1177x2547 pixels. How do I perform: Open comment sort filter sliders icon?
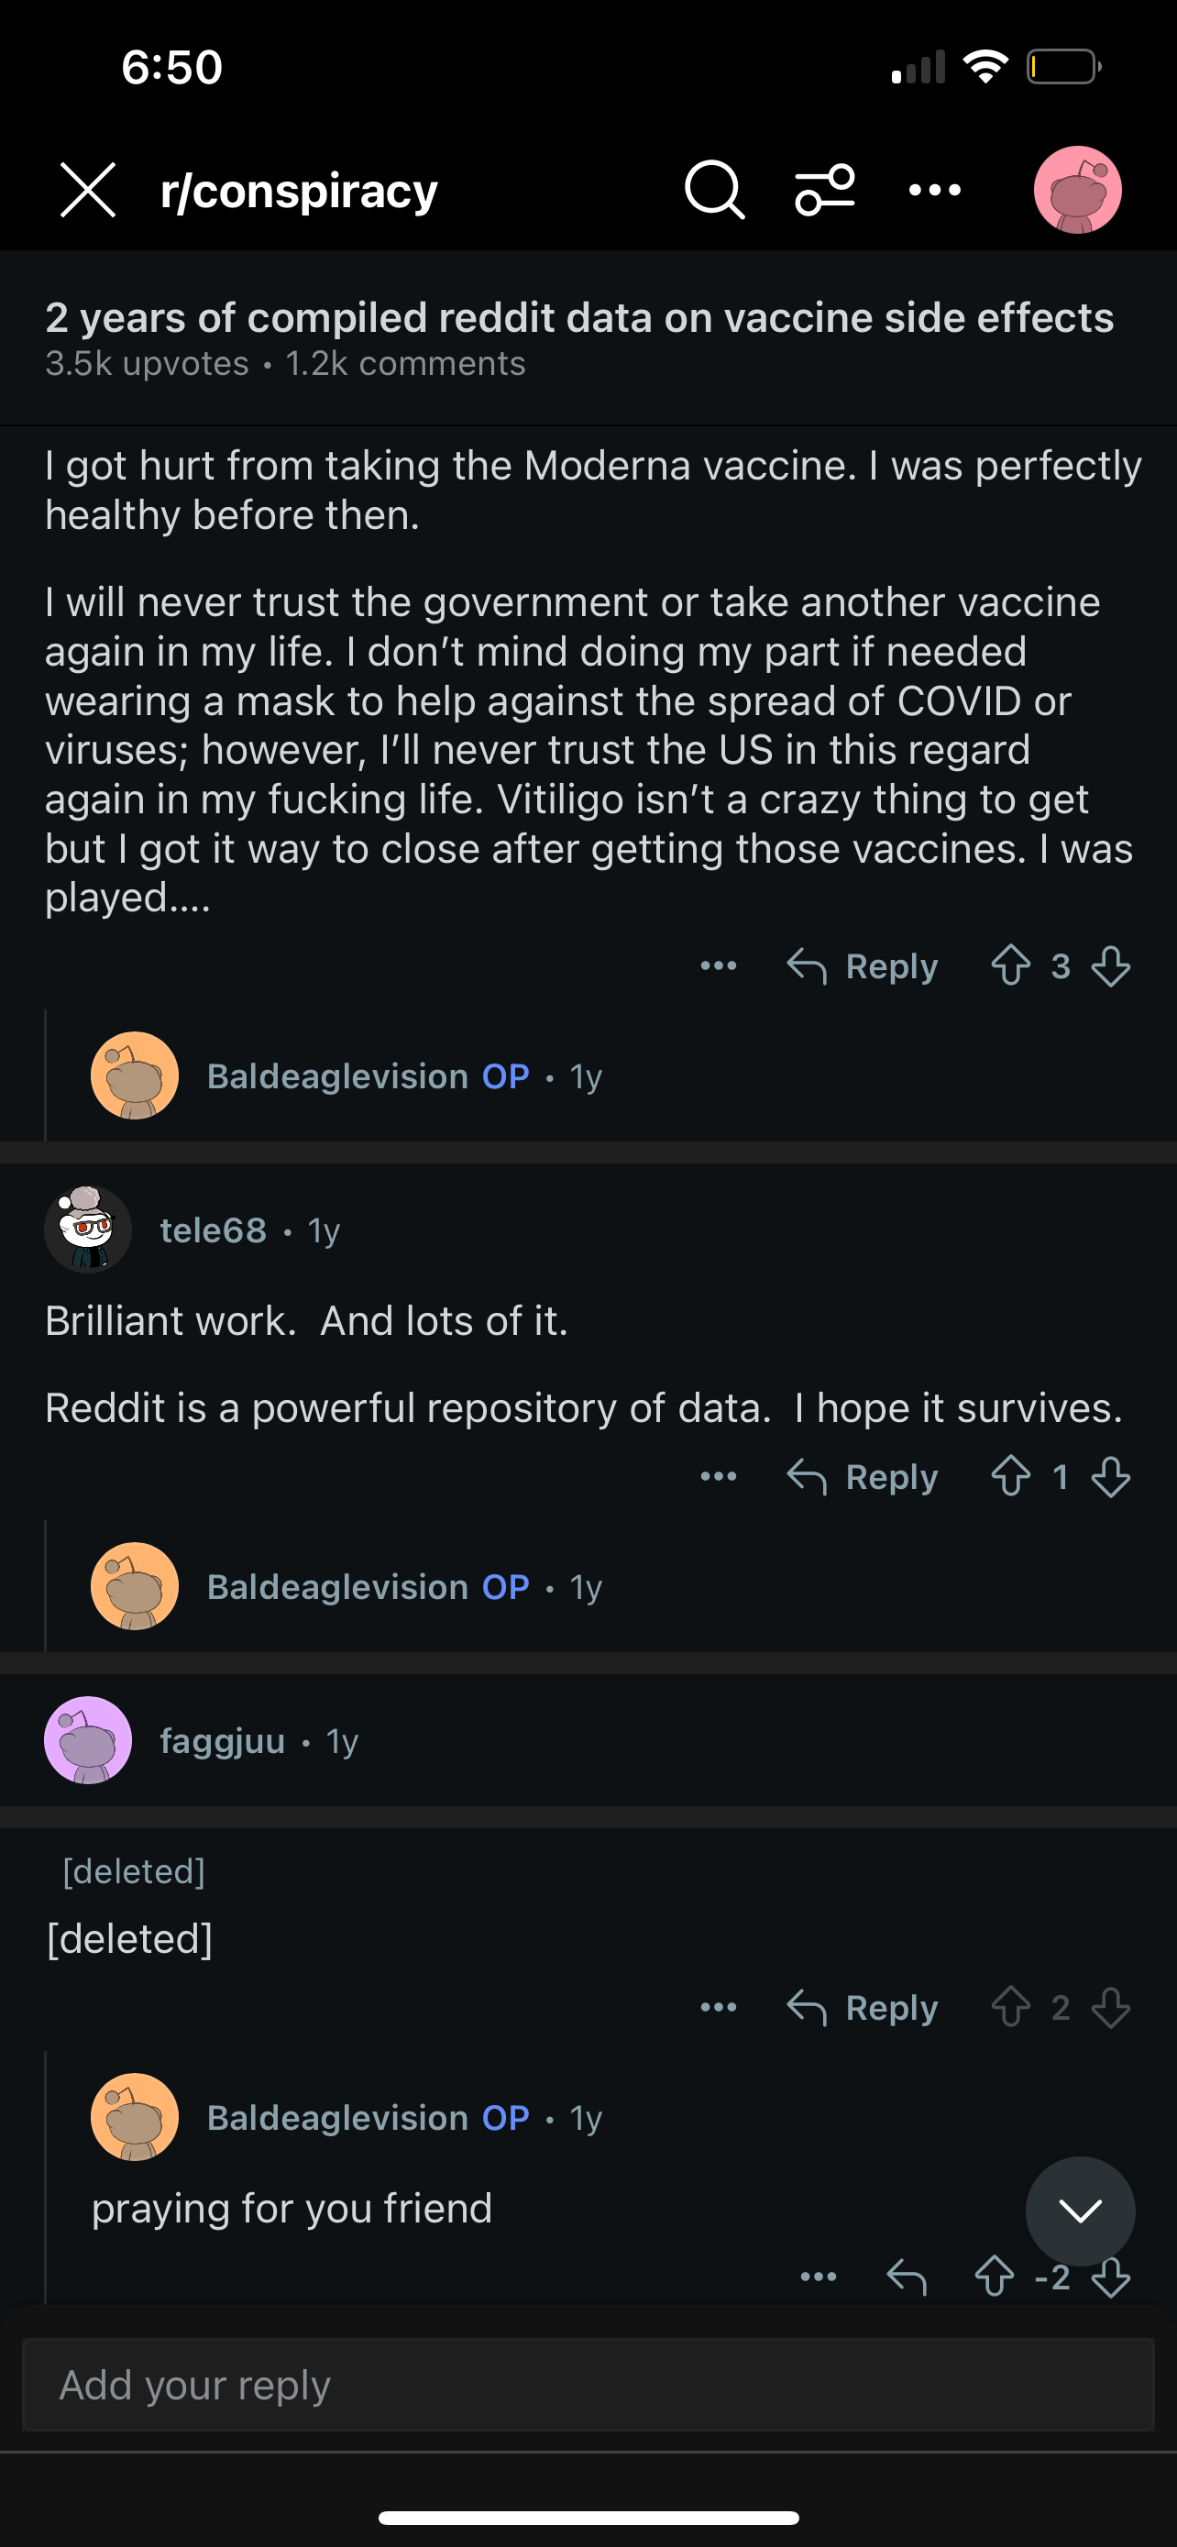(x=824, y=190)
